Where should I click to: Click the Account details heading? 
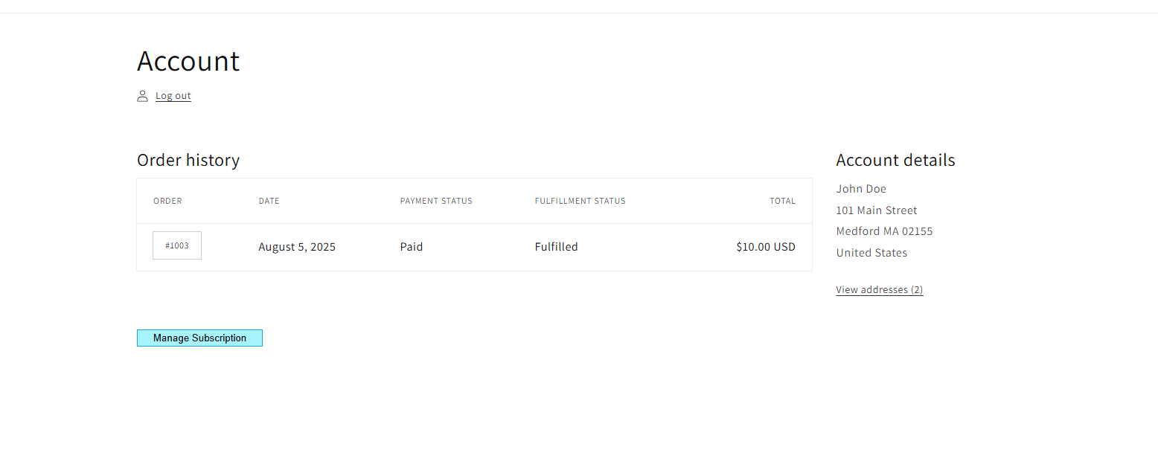895,161
